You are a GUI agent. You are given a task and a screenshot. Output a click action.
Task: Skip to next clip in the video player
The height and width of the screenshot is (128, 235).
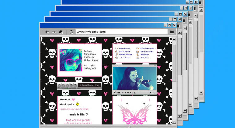pos(130,93)
